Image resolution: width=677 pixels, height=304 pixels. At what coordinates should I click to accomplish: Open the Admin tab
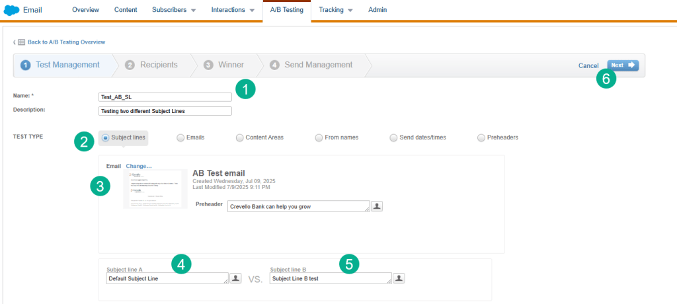(x=378, y=10)
